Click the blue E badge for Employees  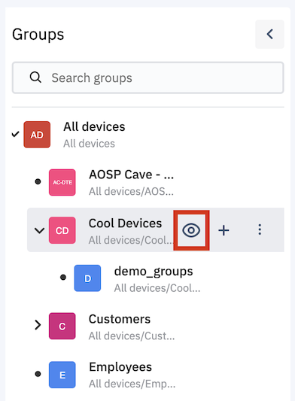coord(62,375)
